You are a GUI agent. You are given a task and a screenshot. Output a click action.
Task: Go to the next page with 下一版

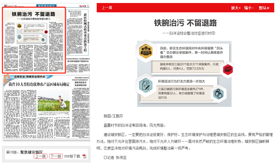pyautogui.click(x=56, y=156)
